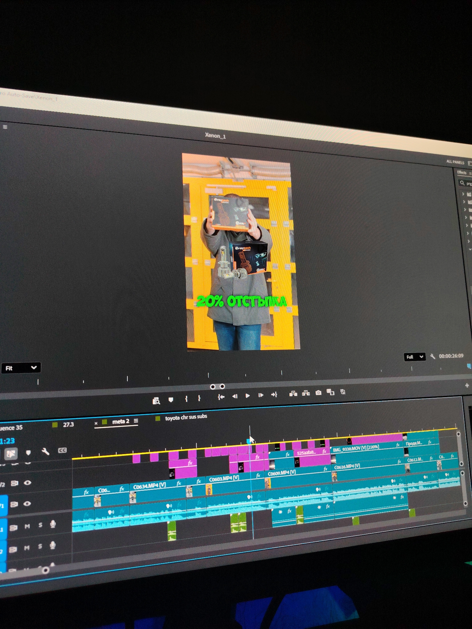Go to Out point in Program Monitor
Viewport: 472px width, 629px height.
click(274, 394)
